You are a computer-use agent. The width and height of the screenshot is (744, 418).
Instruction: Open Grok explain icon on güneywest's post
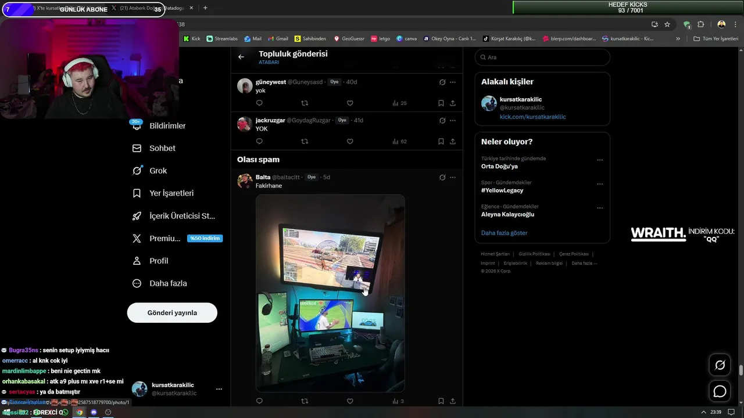(x=442, y=82)
